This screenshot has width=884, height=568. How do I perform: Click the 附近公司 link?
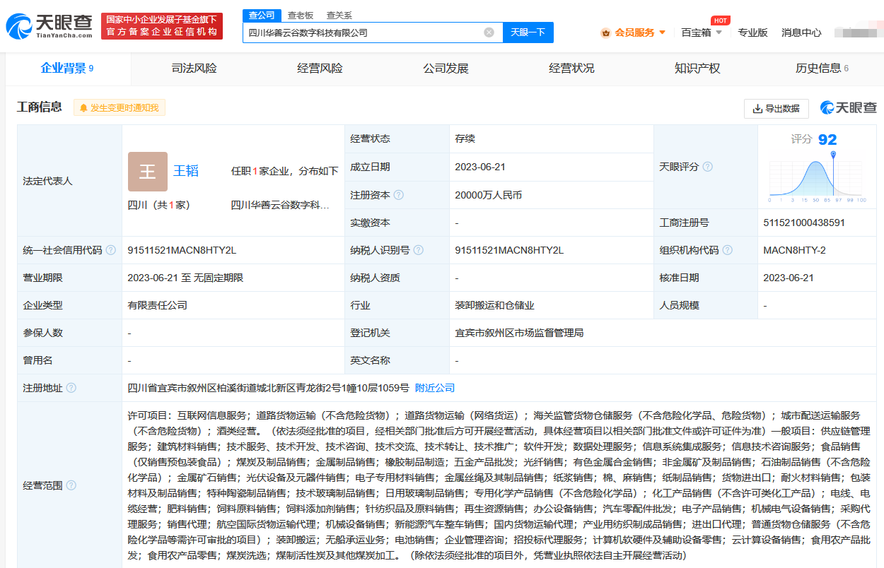coord(435,388)
